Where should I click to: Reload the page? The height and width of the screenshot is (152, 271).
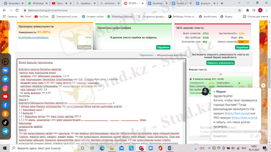(x=17, y=10)
